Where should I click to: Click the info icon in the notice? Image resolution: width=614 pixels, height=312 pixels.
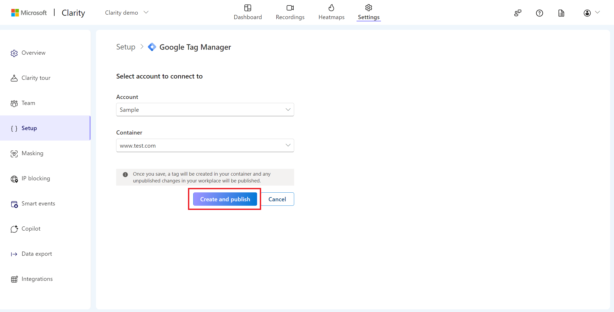pos(125,174)
